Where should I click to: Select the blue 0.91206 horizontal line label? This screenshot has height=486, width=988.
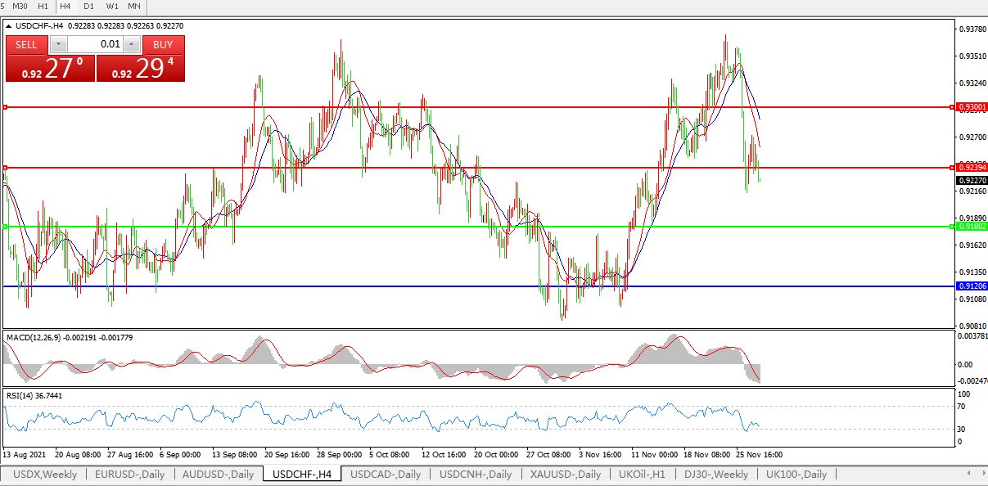(972, 286)
